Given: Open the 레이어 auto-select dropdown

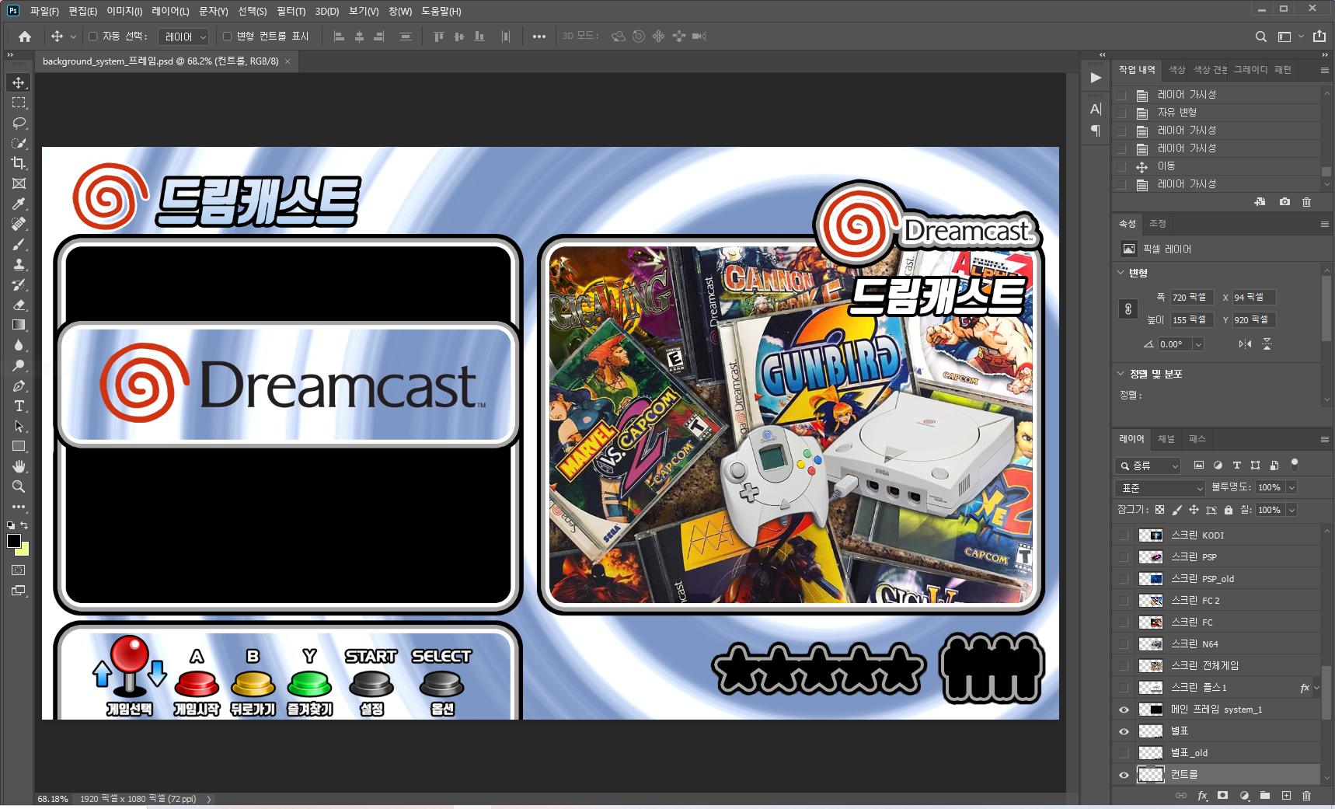Looking at the screenshot, I should tap(184, 37).
